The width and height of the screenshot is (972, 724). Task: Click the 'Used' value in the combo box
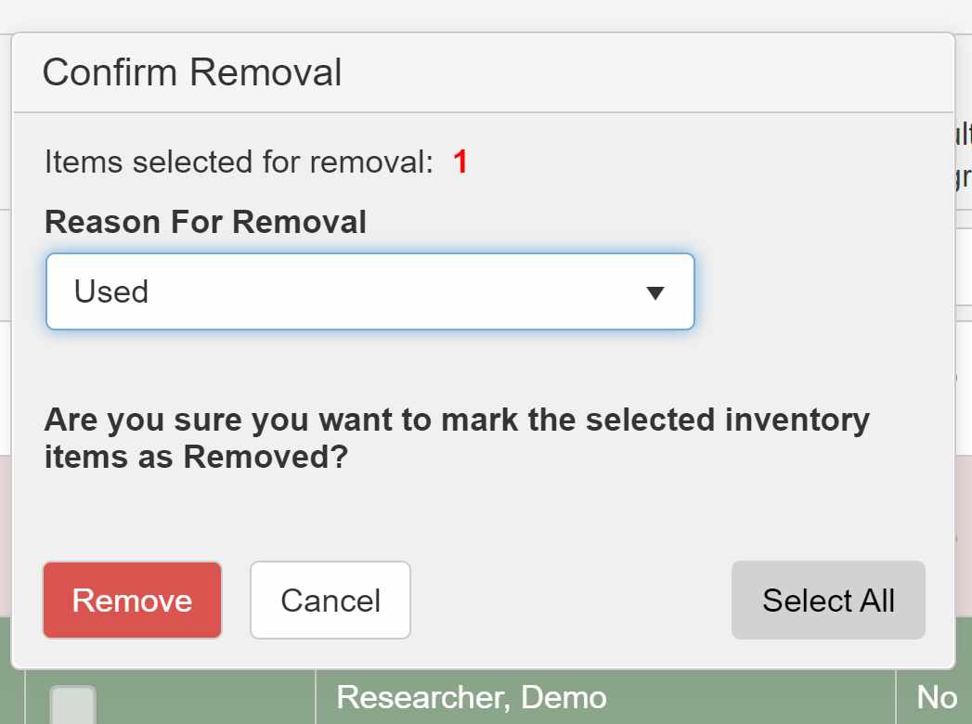[x=111, y=291]
